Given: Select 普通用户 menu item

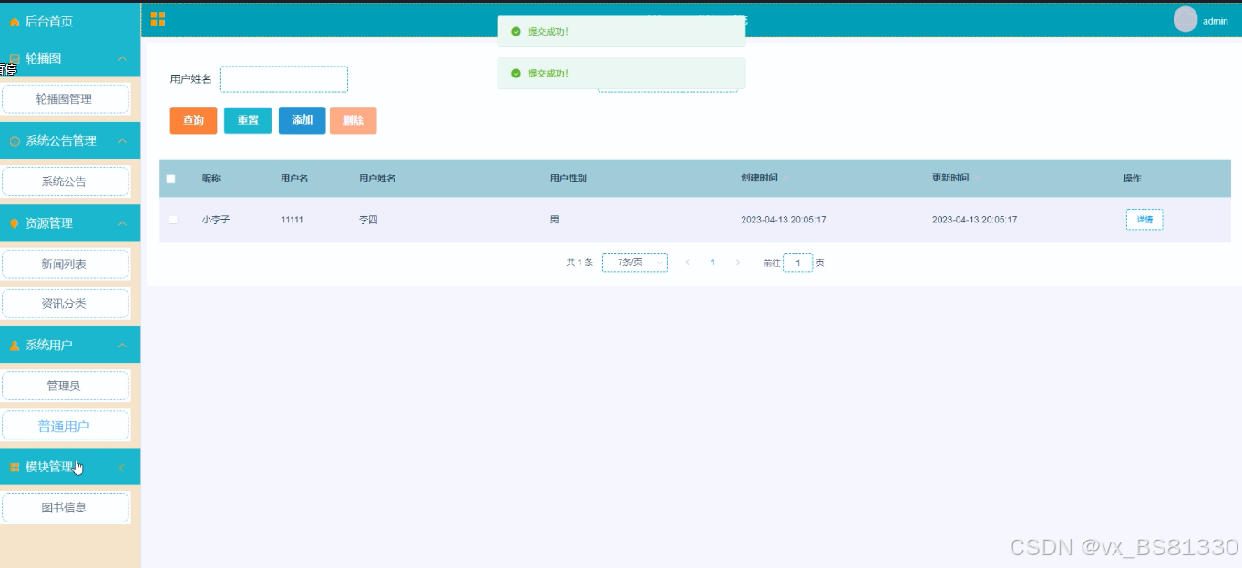Looking at the screenshot, I should [66, 426].
